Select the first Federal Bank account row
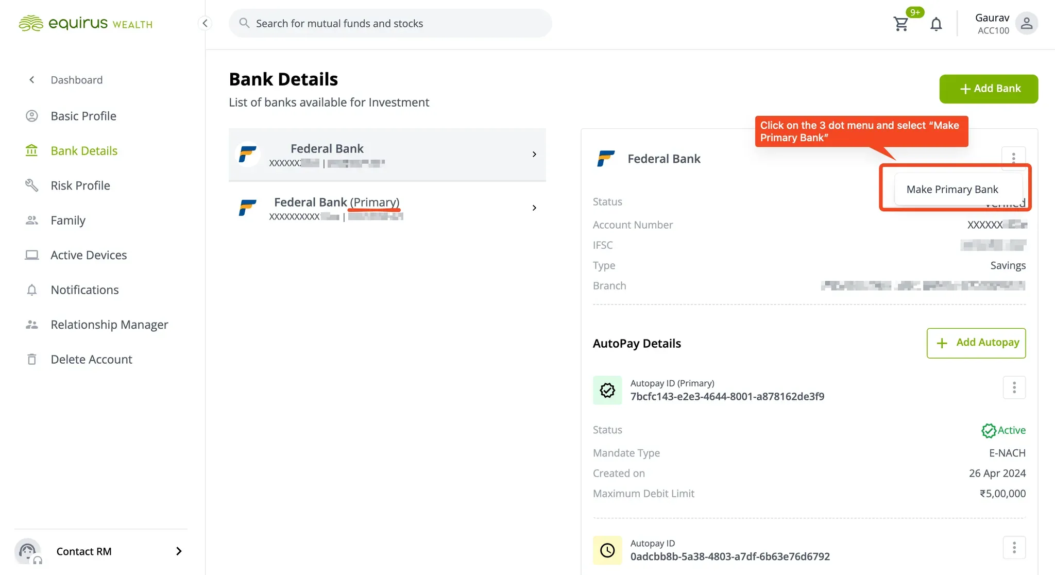The image size is (1055, 575). point(387,155)
